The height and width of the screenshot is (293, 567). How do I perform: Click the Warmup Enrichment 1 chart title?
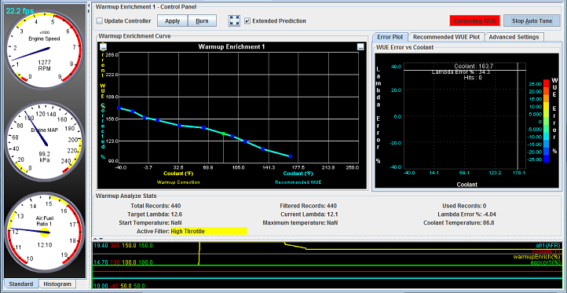232,46
